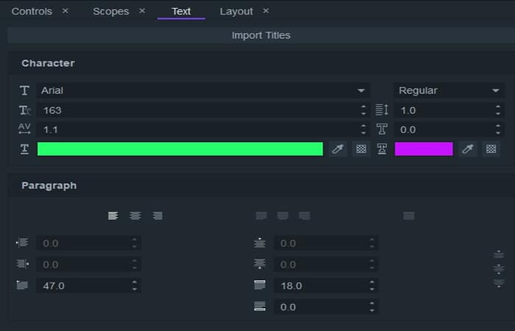Open the Layout tab
515x331 pixels.
(236, 11)
